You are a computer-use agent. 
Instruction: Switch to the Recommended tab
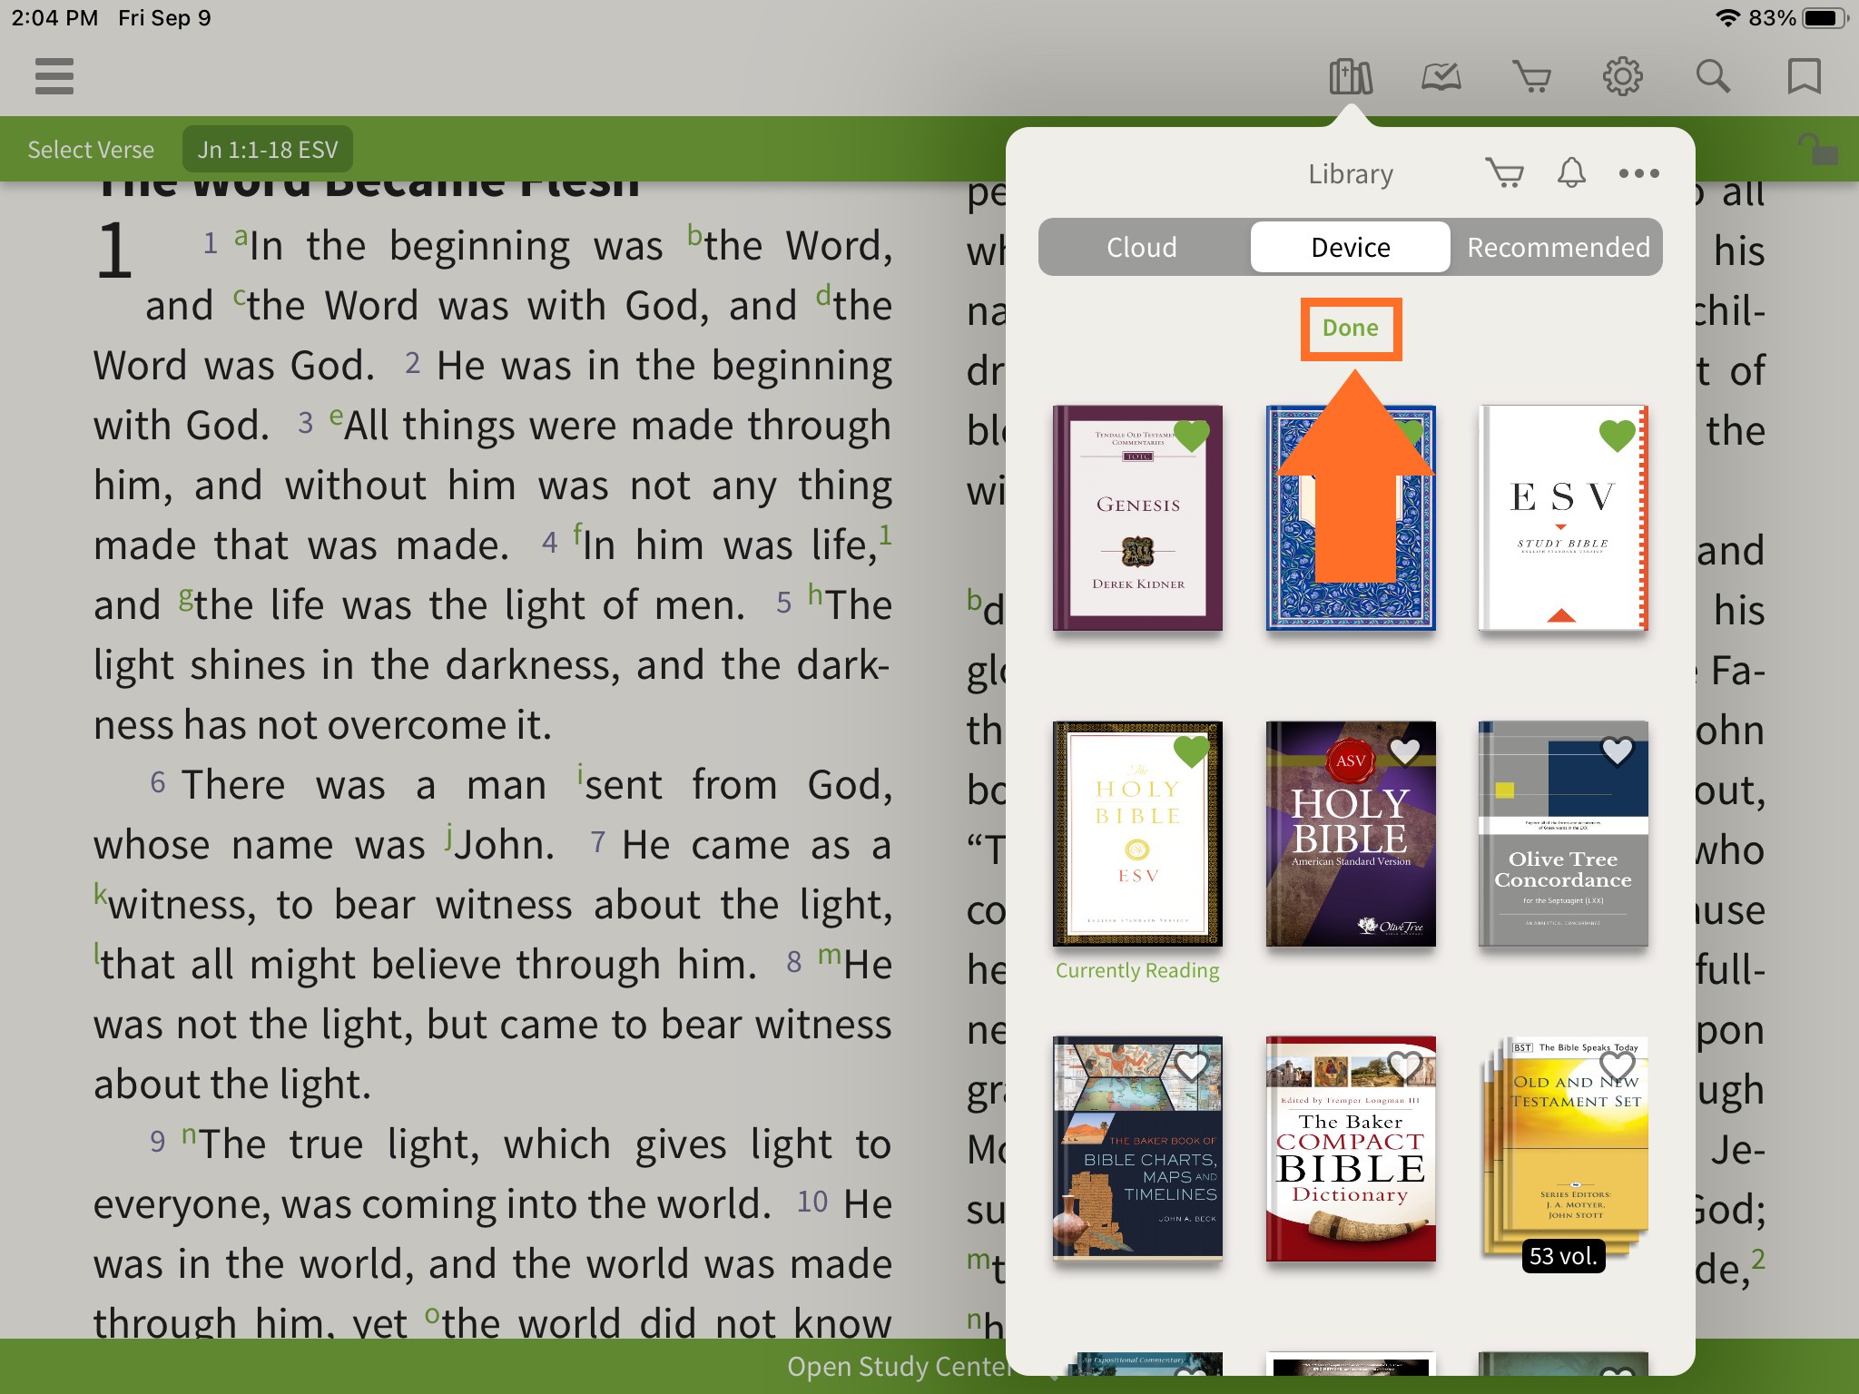click(x=1558, y=247)
